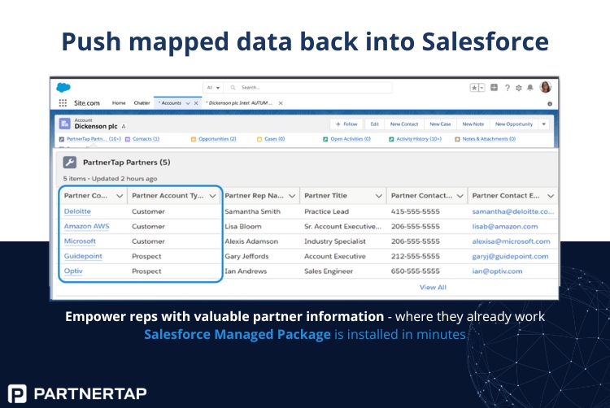Expand the Partner Account Type column menu
This screenshot has width=610, height=408.
(x=212, y=196)
